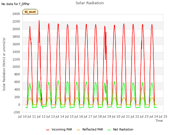The image size is (180, 135).
Task: Click the Jul 21 x-axis tick label
Action: click(126, 116)
